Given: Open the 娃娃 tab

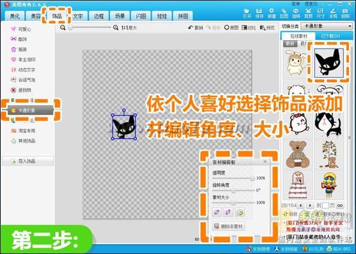Looking at the screenshot, I should pos(162,16).
